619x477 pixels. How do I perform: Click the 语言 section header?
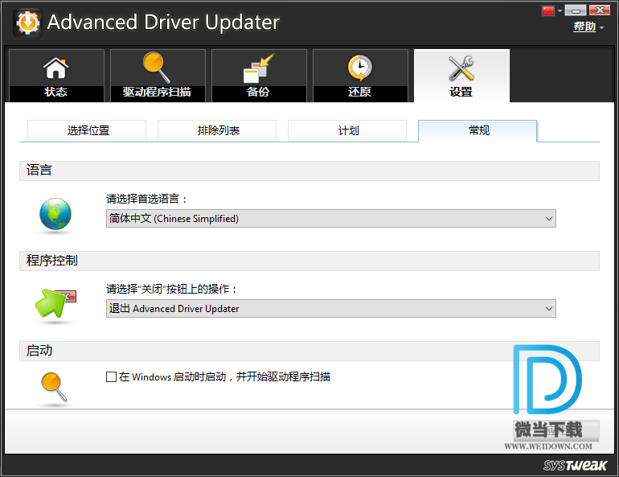[x=309, y=171]
